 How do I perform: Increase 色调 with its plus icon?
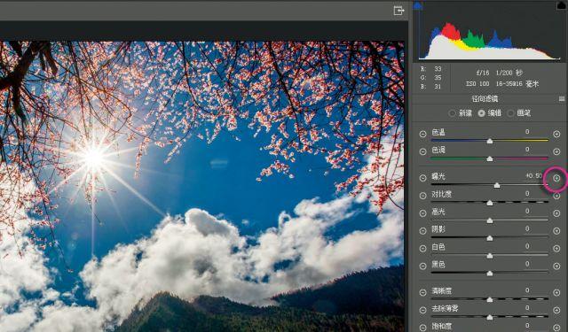[556, 151]
